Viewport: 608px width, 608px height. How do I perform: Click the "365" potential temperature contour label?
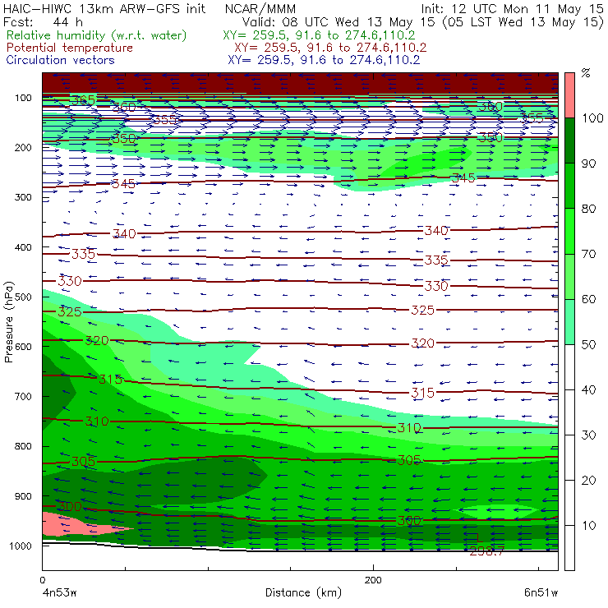(83, 100)
